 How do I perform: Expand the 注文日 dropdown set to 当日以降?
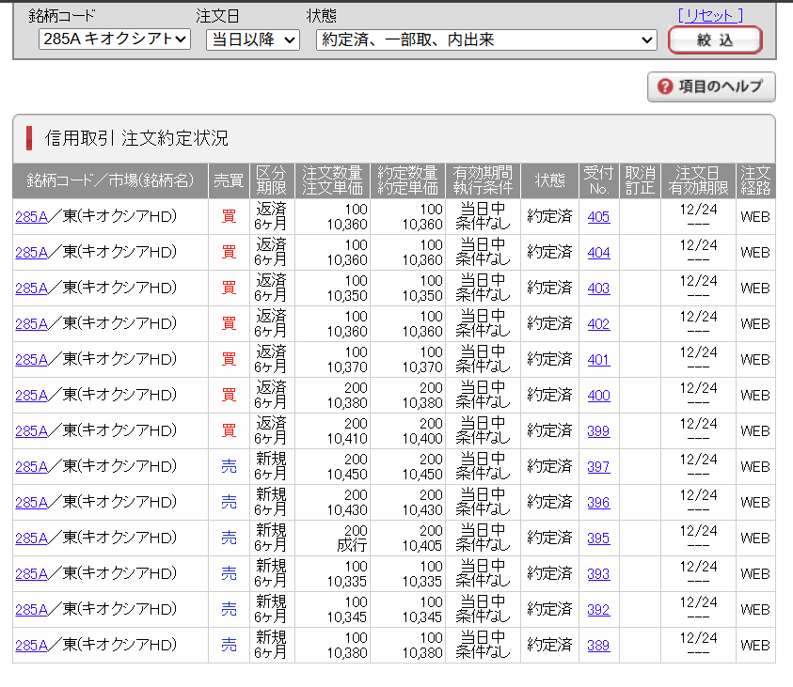tap(252, 39)
